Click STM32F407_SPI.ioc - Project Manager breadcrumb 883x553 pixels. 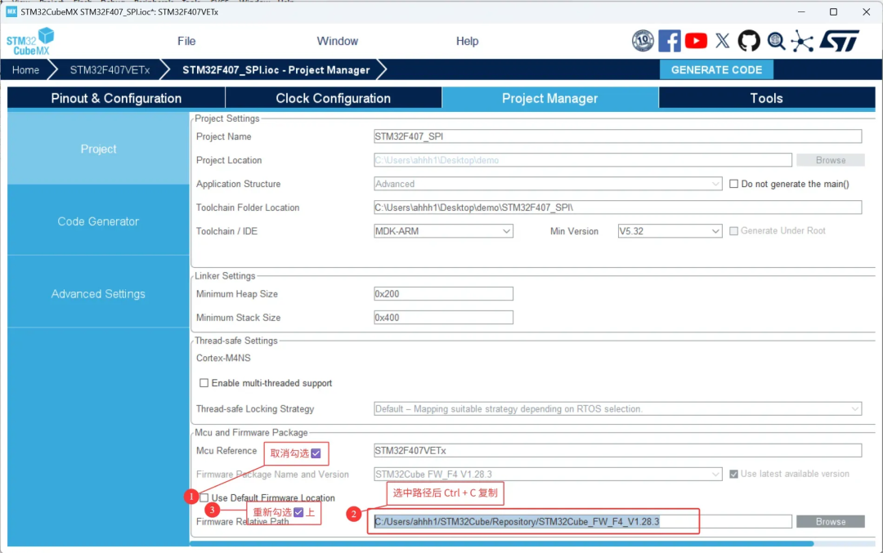tap(276, 69)
